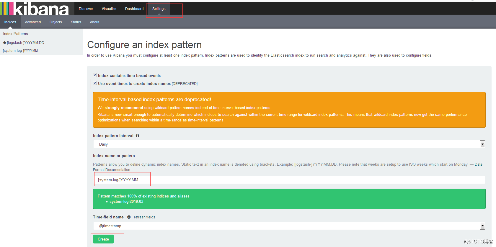
Task: Click the star icon beside logstash pattern
Action: (x=4, y=43)
